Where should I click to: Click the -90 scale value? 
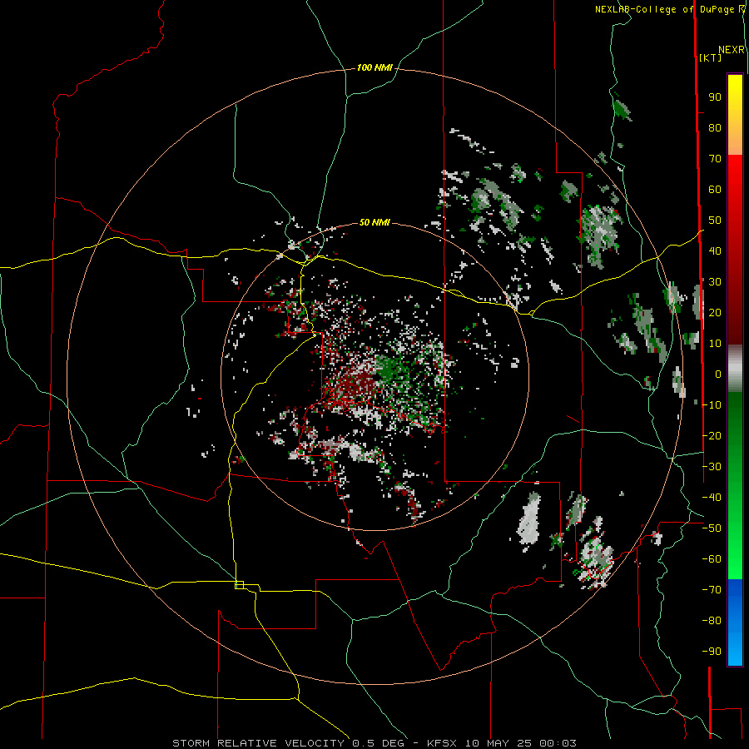click(x=712, y=652)
